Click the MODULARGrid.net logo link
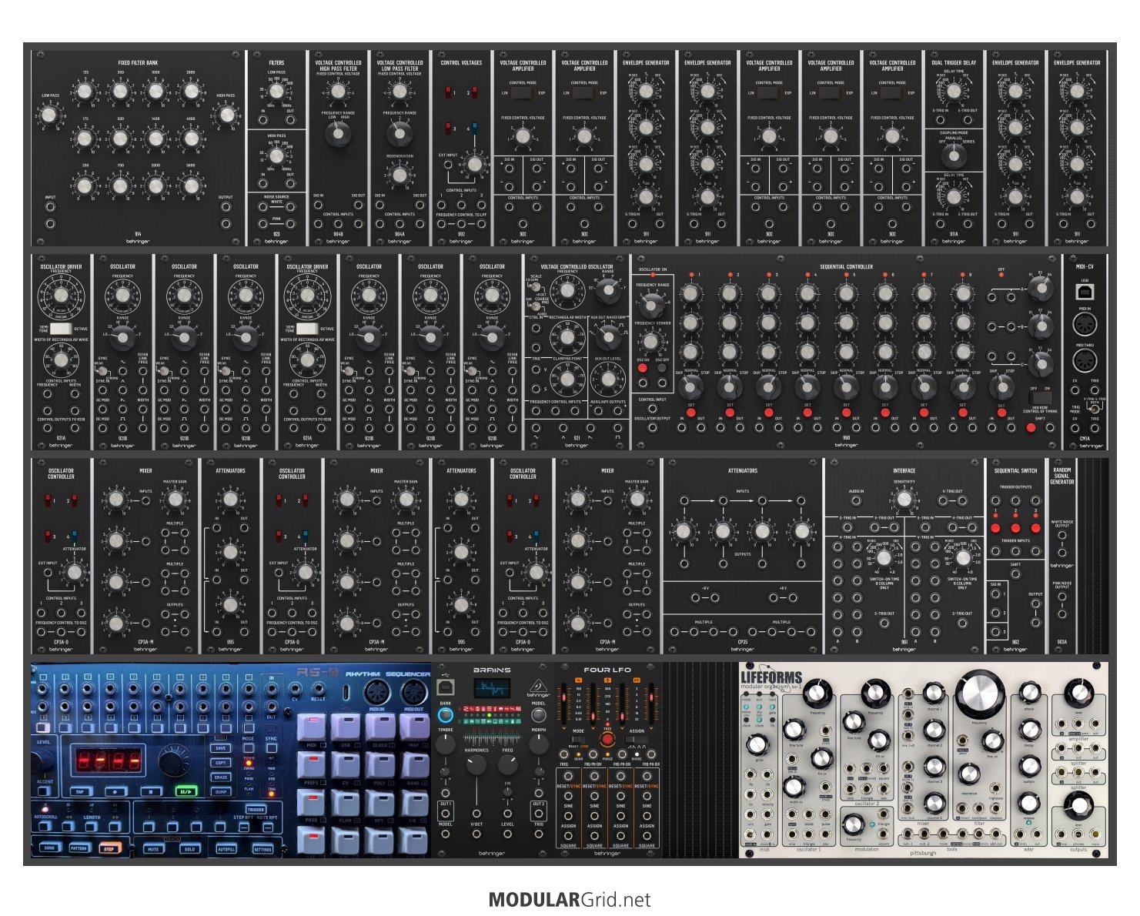This screenshot has width=1140, height=916. [570, 900]
